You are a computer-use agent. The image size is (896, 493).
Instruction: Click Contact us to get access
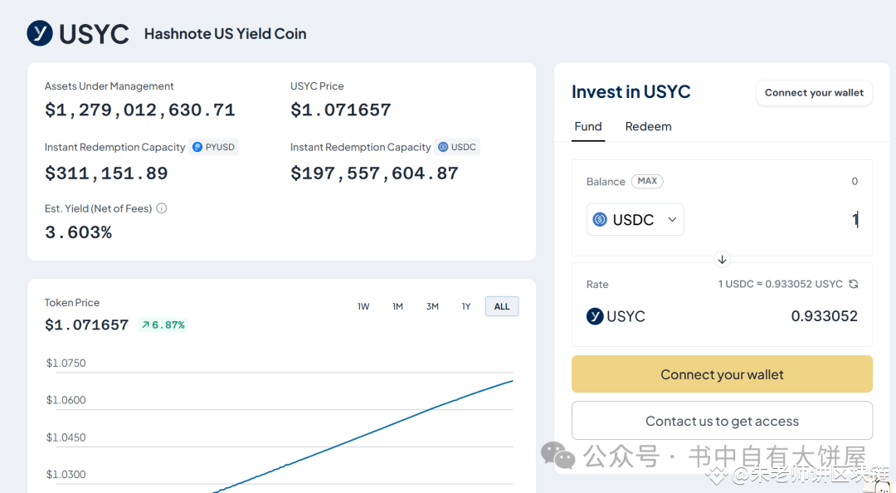tap(722, 421)
